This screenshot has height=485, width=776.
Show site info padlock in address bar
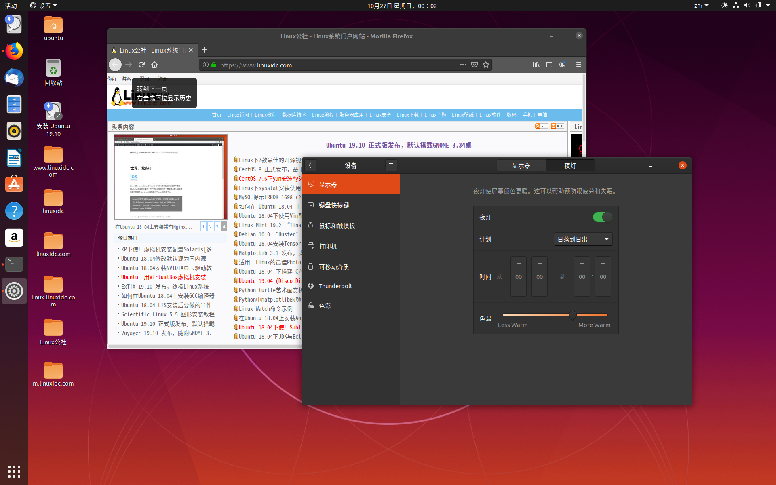(x=214, y=65)
